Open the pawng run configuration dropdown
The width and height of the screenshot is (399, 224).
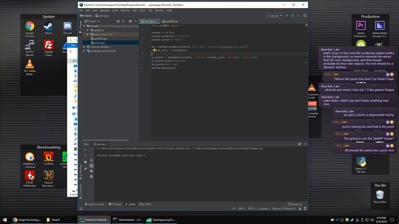(274, 16)
